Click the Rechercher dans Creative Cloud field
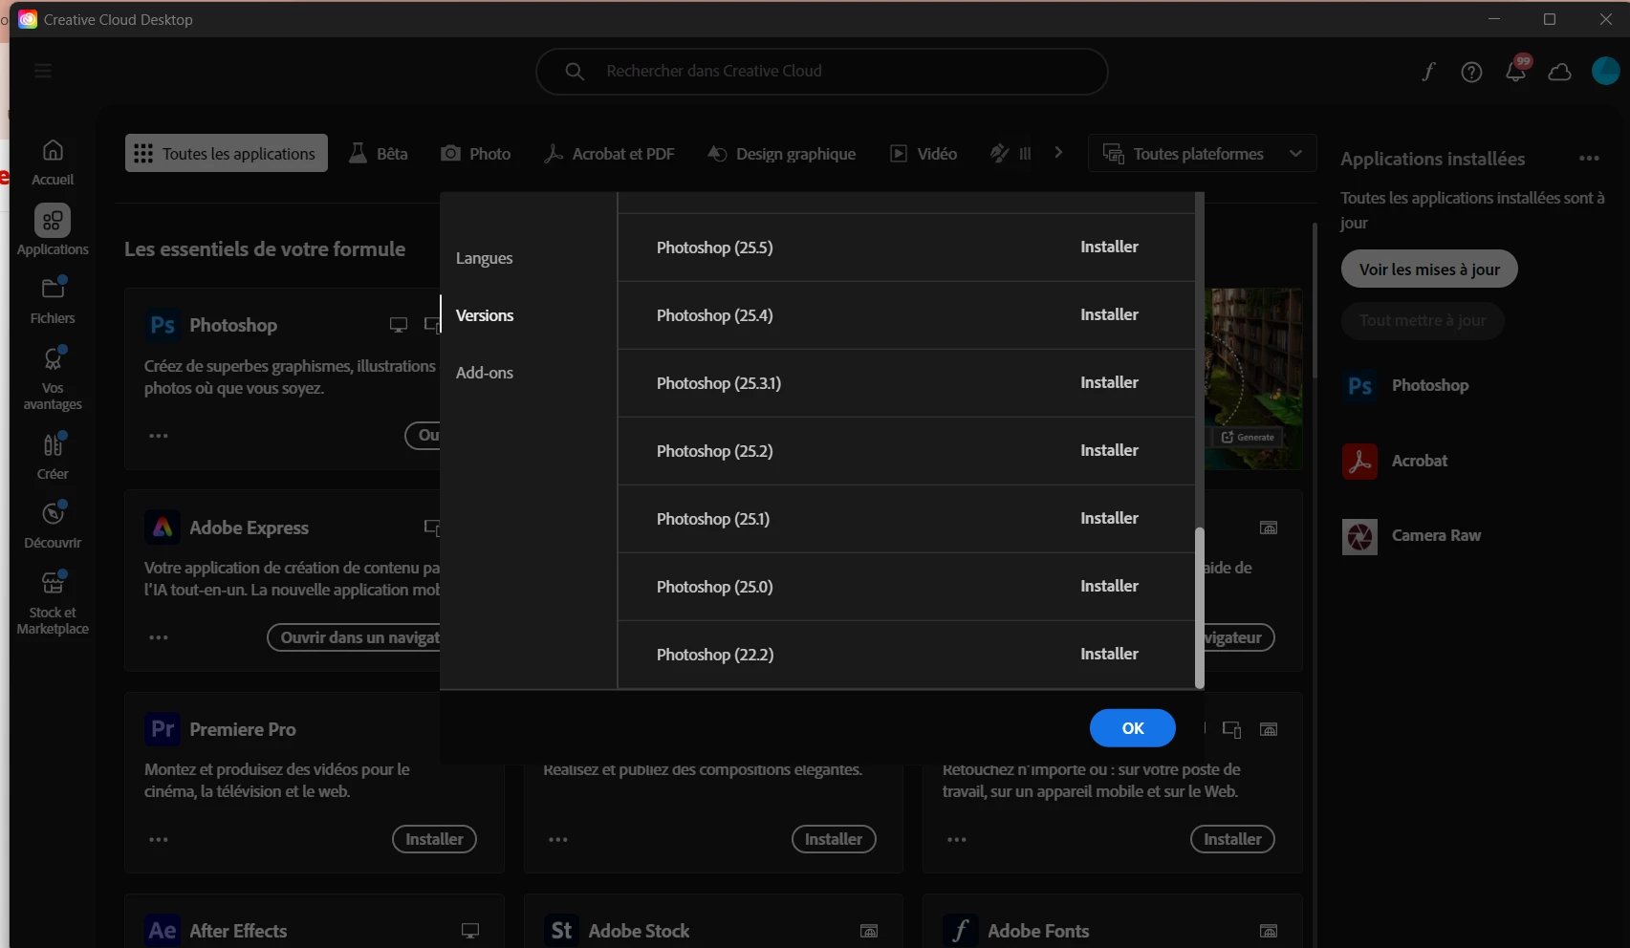The width and height of the screenshot is (1630, 948). pos(822,72)
